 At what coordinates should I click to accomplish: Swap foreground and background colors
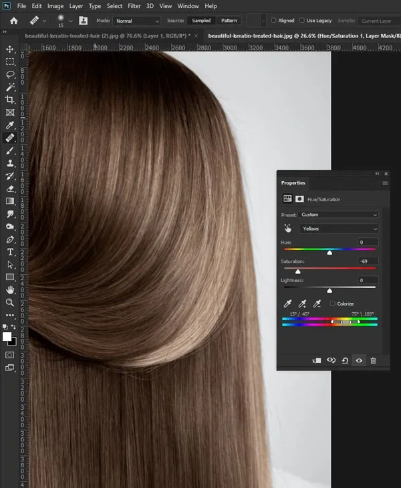(x=13, y=327)
